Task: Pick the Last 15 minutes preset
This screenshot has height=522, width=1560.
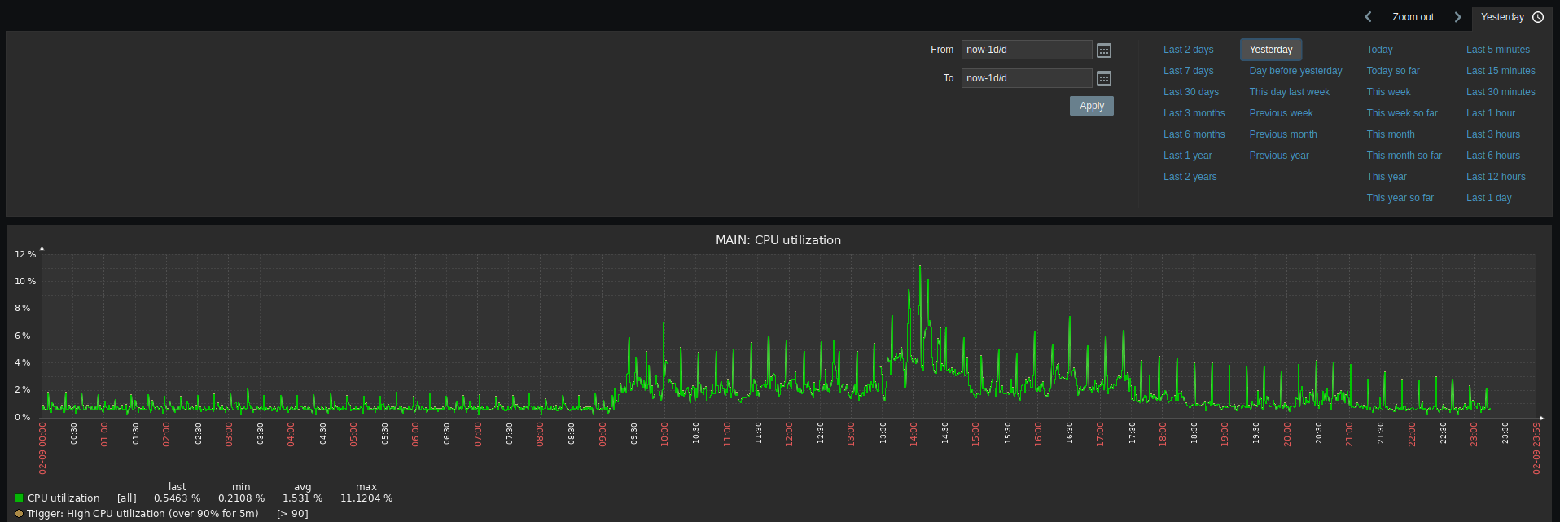Action: 1500,71
